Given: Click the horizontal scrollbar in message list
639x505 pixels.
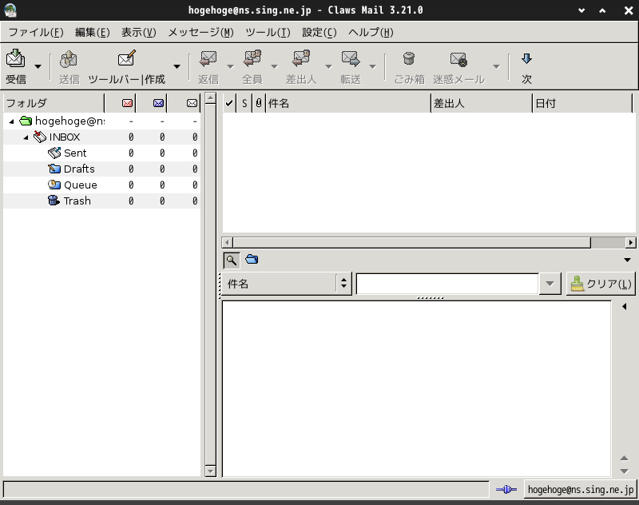Looking at the screenshot, I should pyautogui.click(x=411, y=243).
